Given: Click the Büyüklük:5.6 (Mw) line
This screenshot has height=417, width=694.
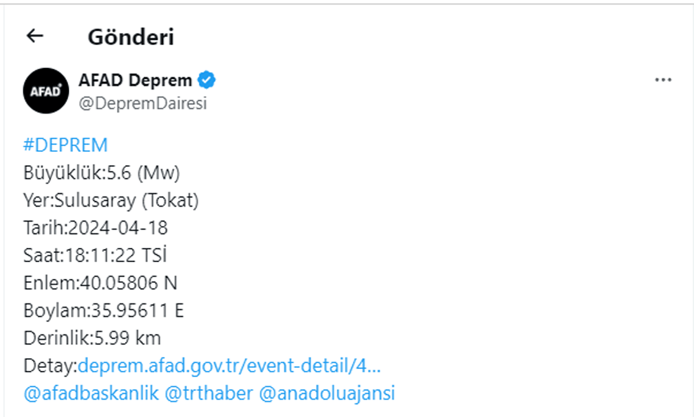Looking at the screenshot, I should [101, 173].
